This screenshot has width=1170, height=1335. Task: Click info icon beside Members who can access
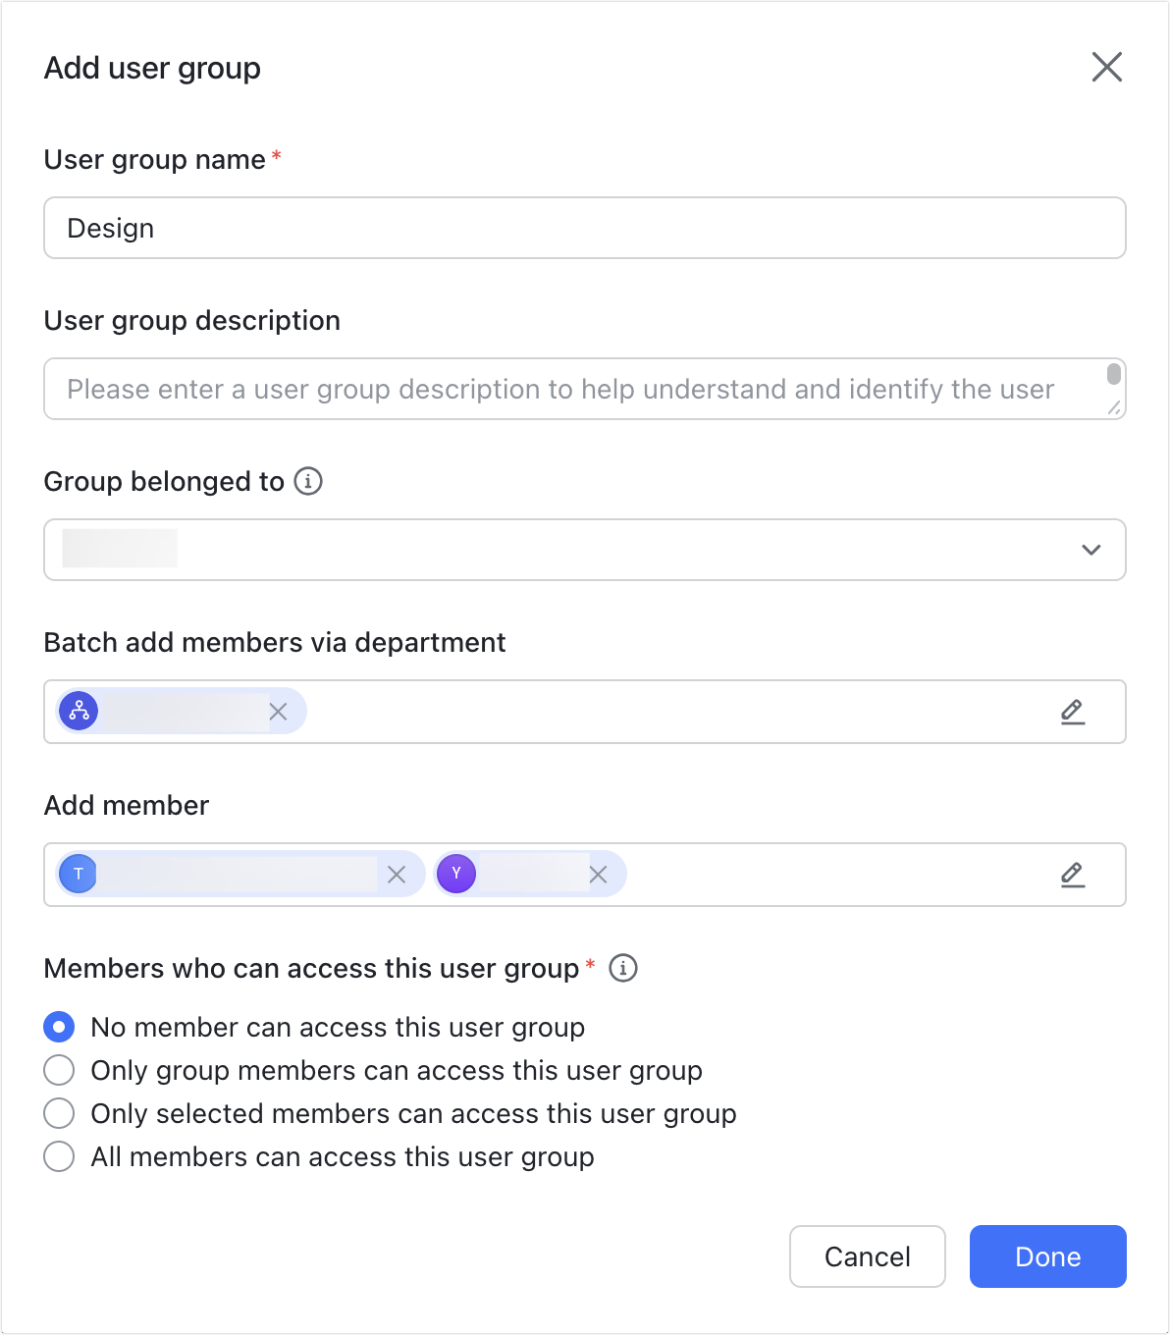(x=623, y=968)
